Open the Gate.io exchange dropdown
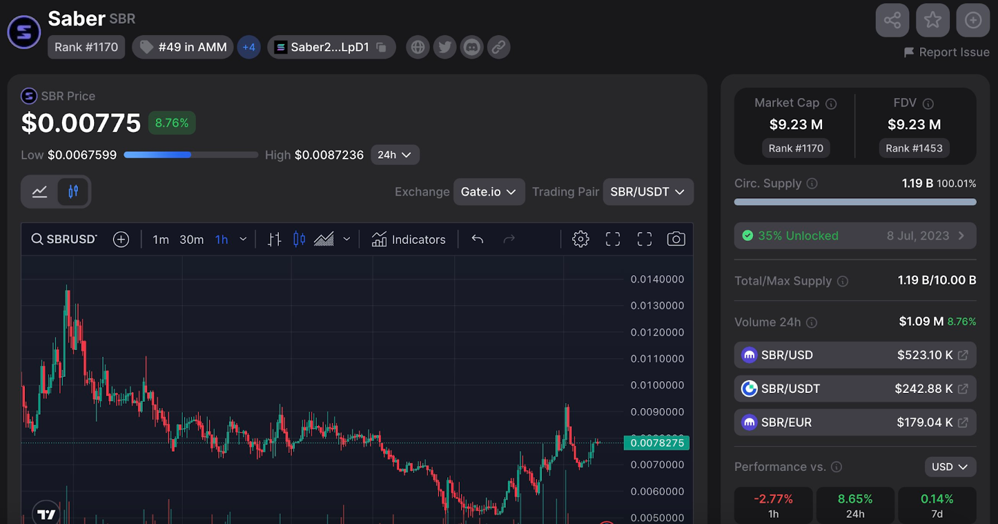 (489, 192)
